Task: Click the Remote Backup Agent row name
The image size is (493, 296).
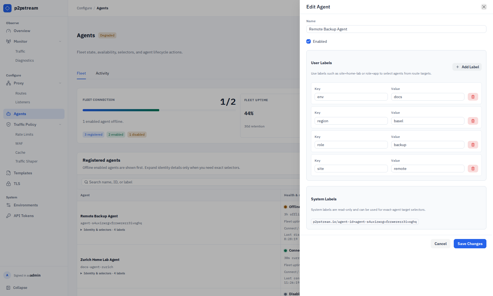Action: pos(99,216)
